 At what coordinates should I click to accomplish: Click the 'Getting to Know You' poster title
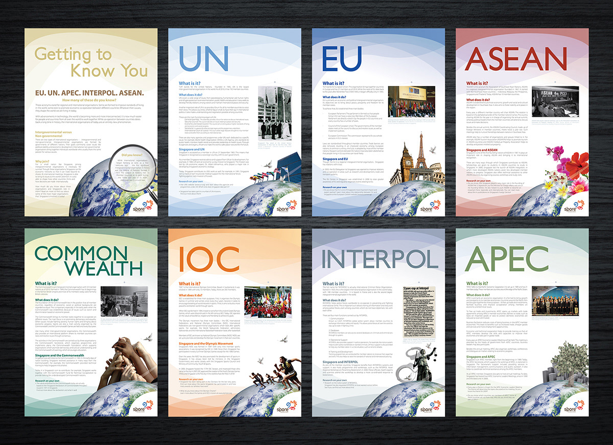[91, 62]
